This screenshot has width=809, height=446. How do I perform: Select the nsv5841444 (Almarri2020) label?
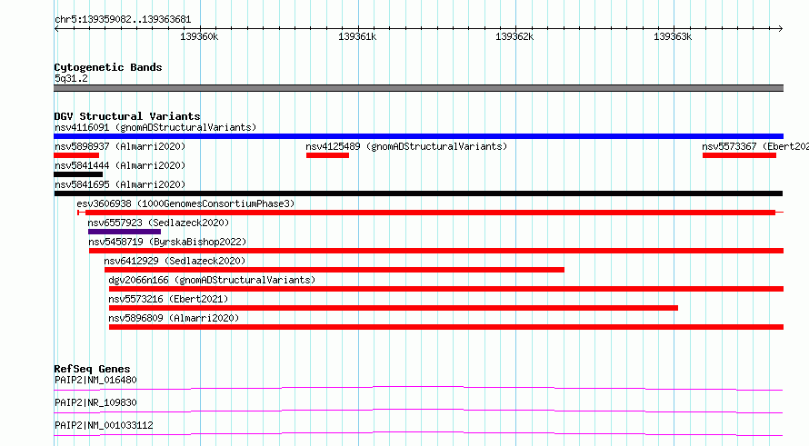(120, 165)
